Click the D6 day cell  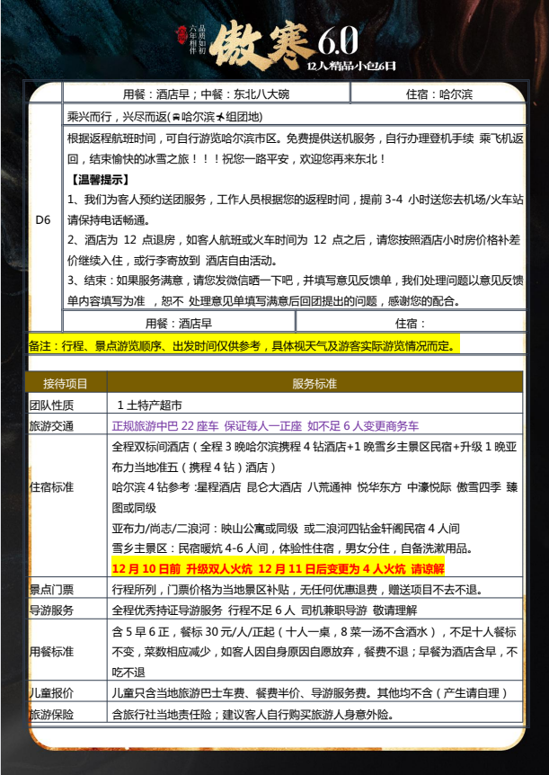tap(43, 220)
